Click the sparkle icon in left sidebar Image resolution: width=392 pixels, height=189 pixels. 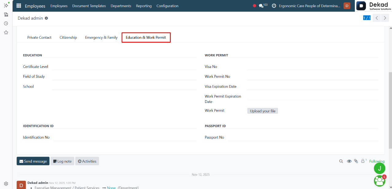point(6,6)
